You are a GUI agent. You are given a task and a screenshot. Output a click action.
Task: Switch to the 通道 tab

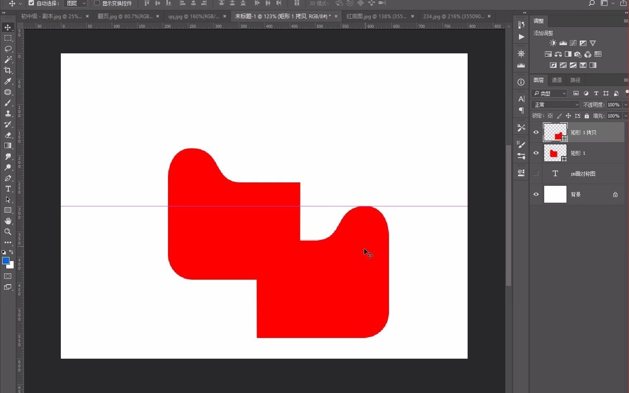coord(557,80)
